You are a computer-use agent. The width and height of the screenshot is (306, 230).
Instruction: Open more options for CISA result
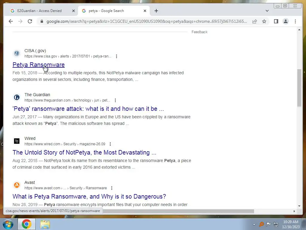[117, 56]
